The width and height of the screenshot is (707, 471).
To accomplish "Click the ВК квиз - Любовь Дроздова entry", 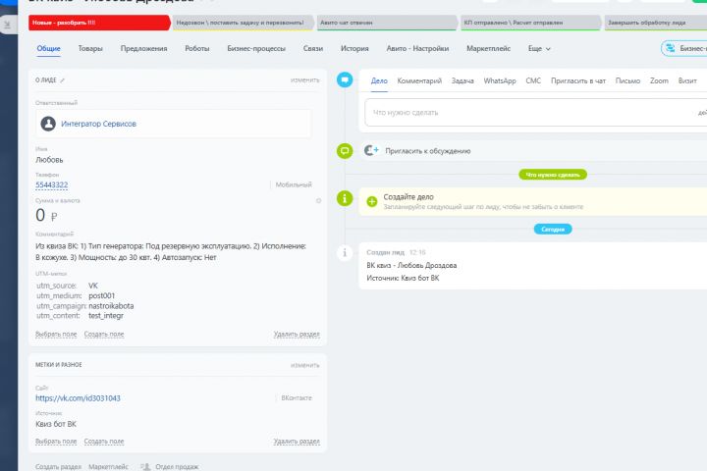I will click(411, 266).
